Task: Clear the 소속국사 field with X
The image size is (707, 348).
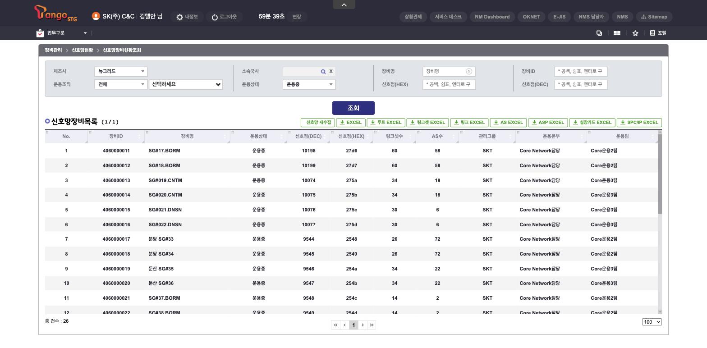Action: pyautogui.click(x=331, y=71)
